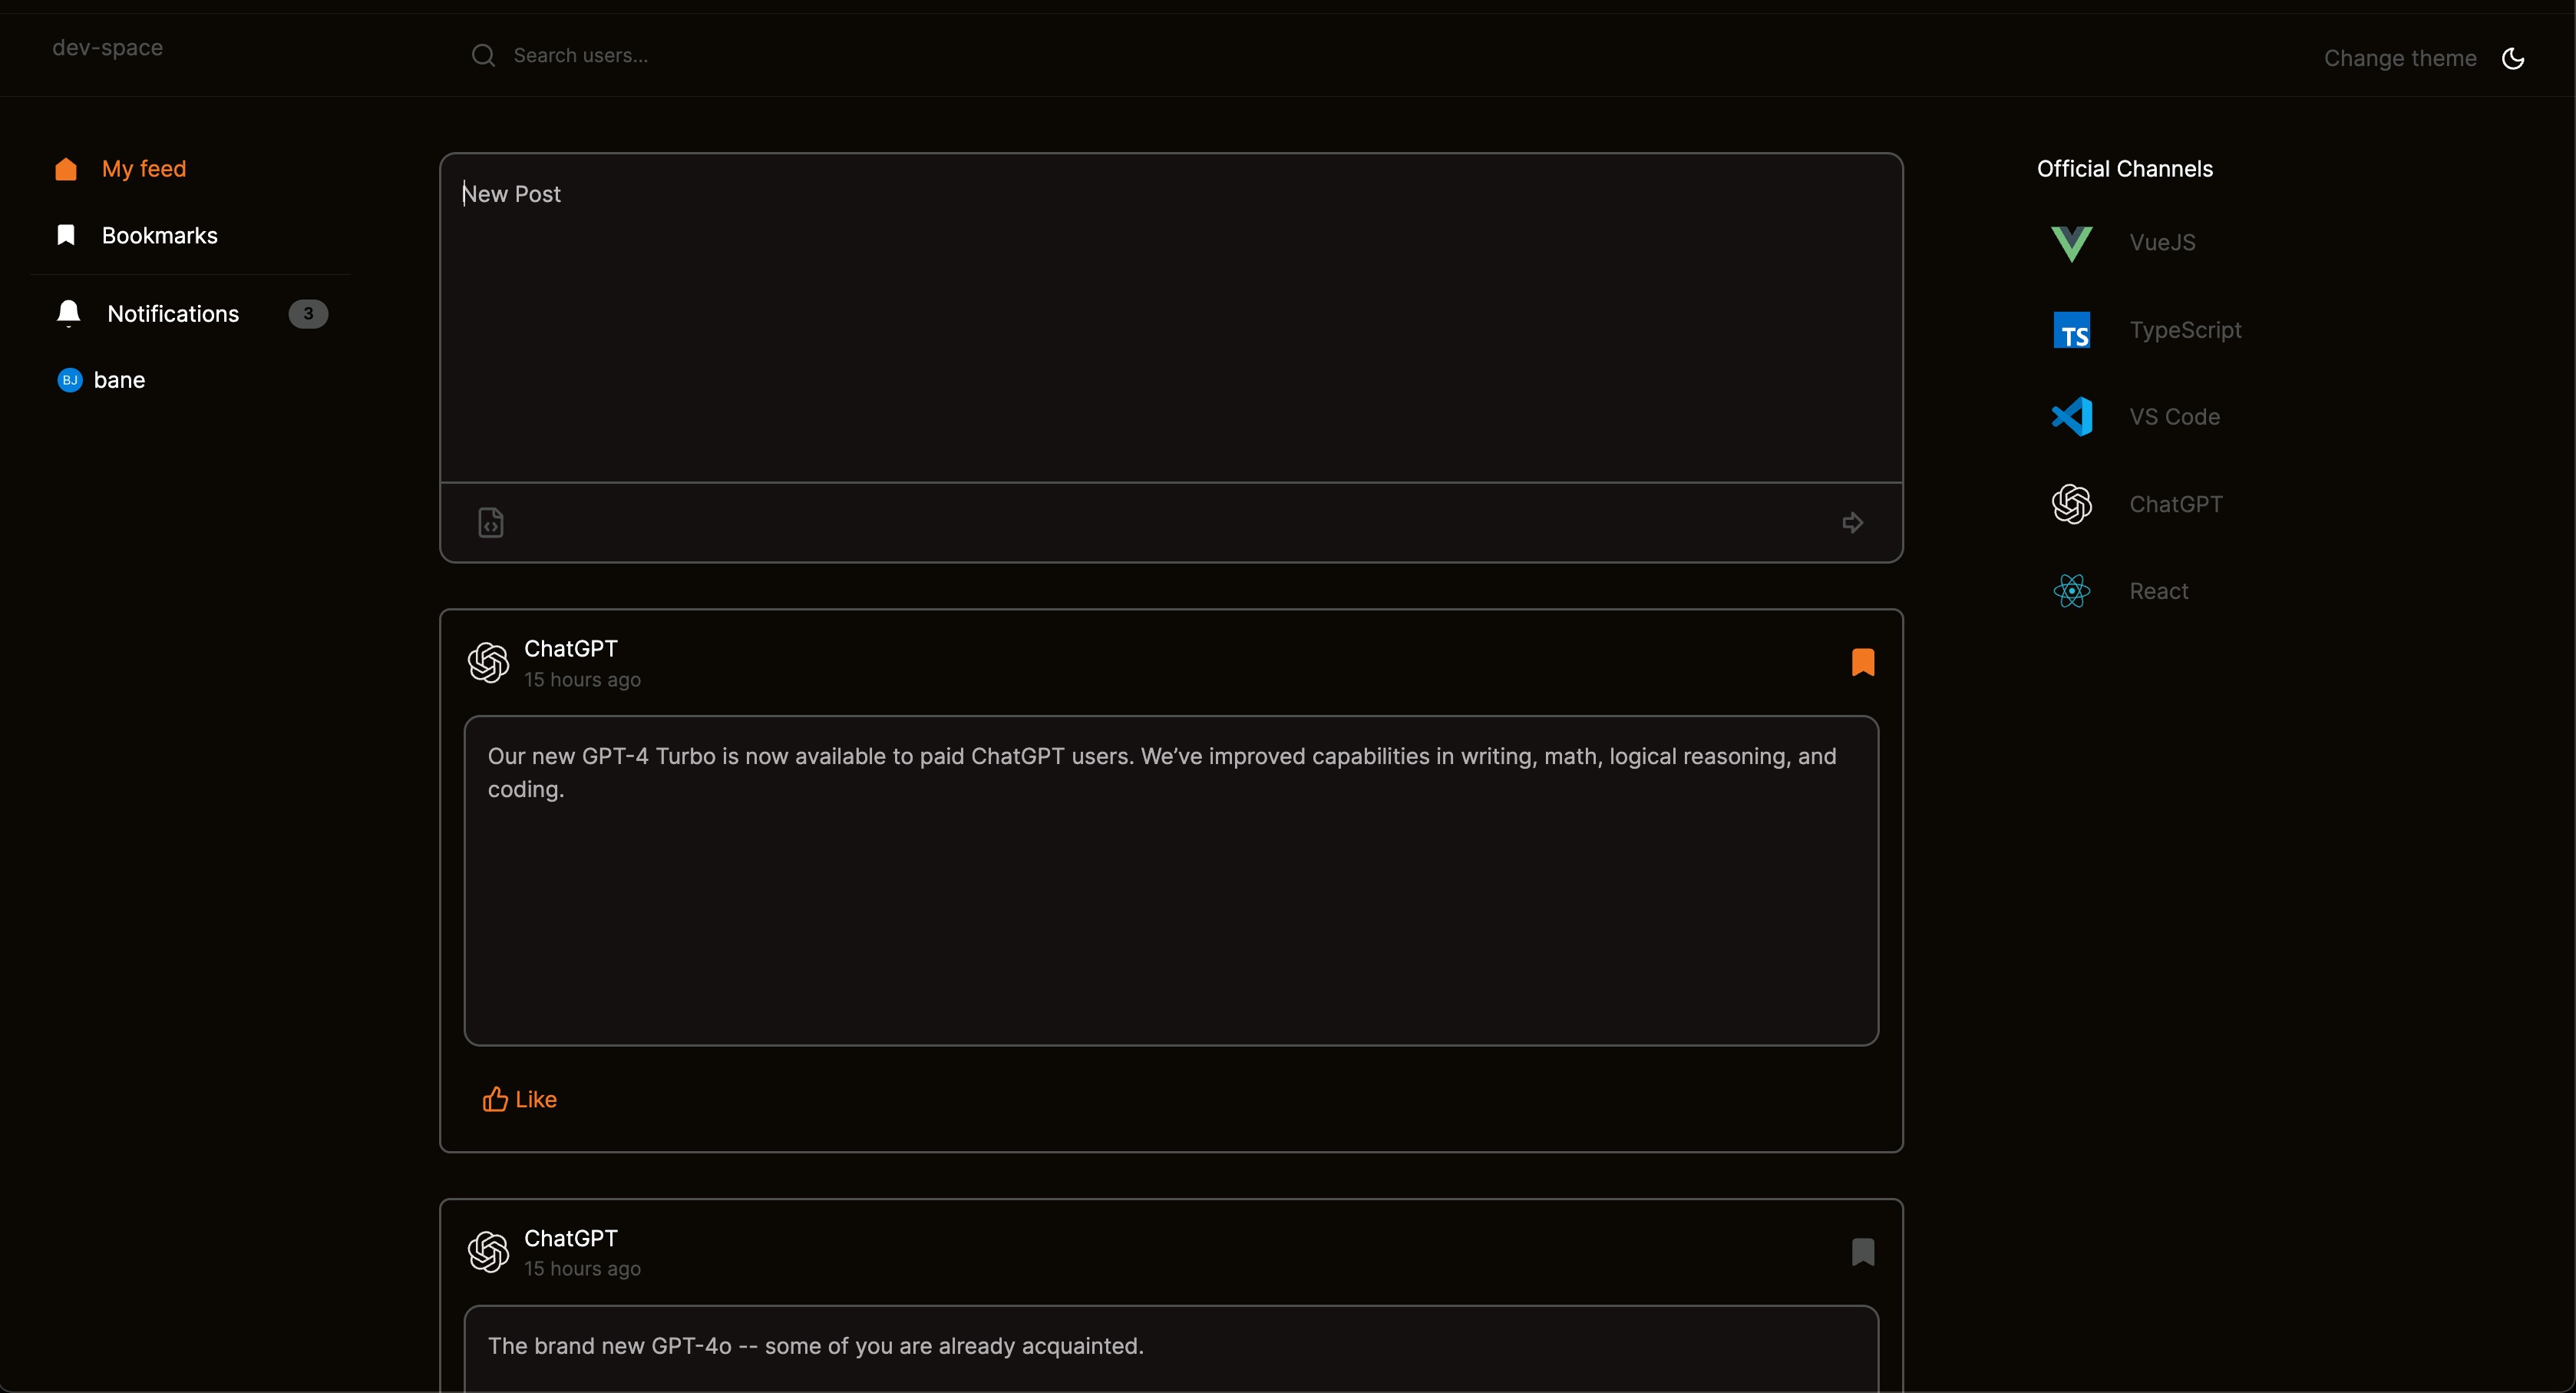Screen dimensions: 2576x1393
Task: Select My feed from sidebar
Action: (x=144, y=168)
